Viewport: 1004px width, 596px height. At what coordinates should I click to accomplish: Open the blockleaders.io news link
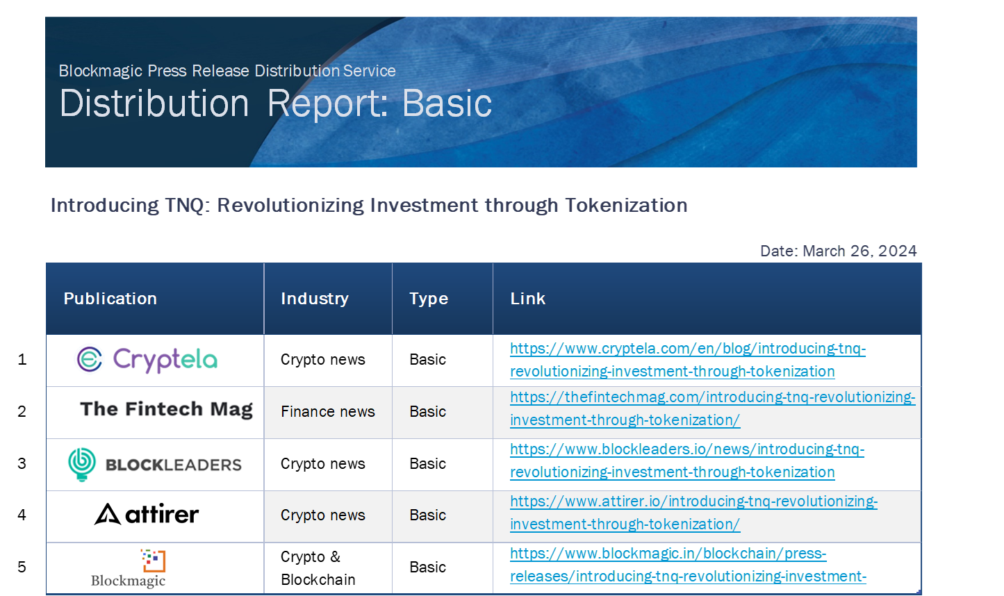click(x=687, y=461)
